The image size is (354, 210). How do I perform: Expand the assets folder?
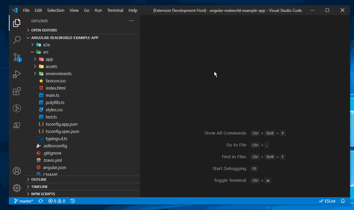pyautogui.click(x=82, y=67)
